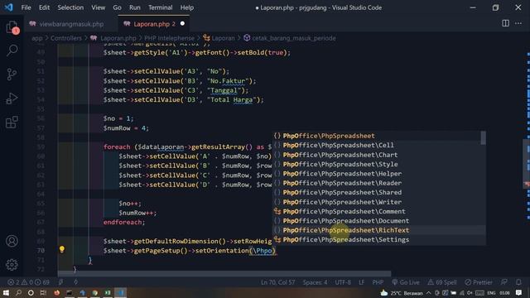The height and width of the screenshot is (298, 530).
Task: Open the Windows action center icon
Action: point(519,292)
